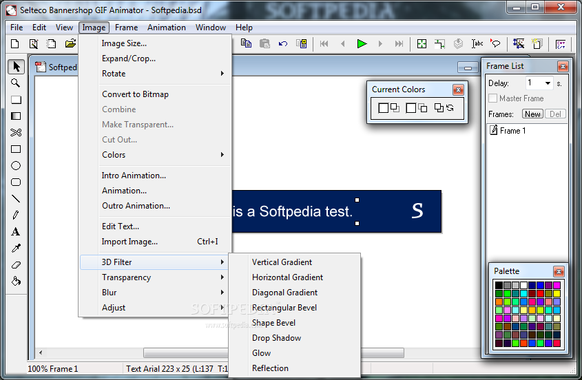Play the animation with green arrow
The width and height of the screenshot is (582, 380).
pos(362,44)
